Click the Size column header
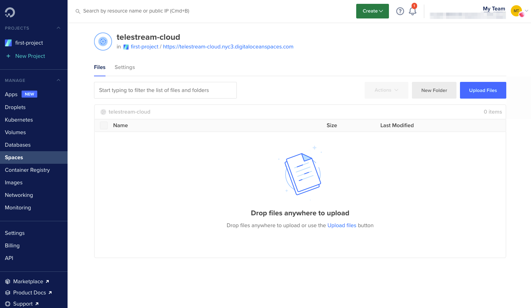 click(332, 125)
